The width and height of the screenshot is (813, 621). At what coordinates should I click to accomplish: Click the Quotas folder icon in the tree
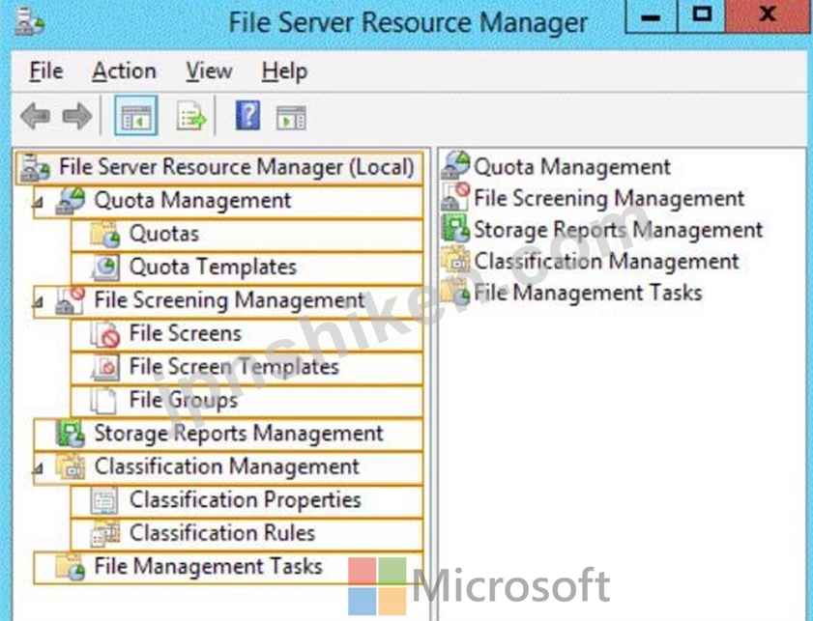coord(105,235)
